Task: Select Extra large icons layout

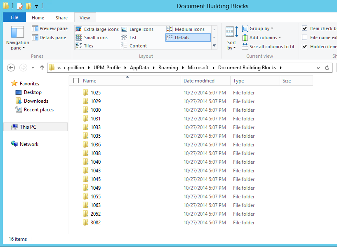Action: tap(97, 29)
